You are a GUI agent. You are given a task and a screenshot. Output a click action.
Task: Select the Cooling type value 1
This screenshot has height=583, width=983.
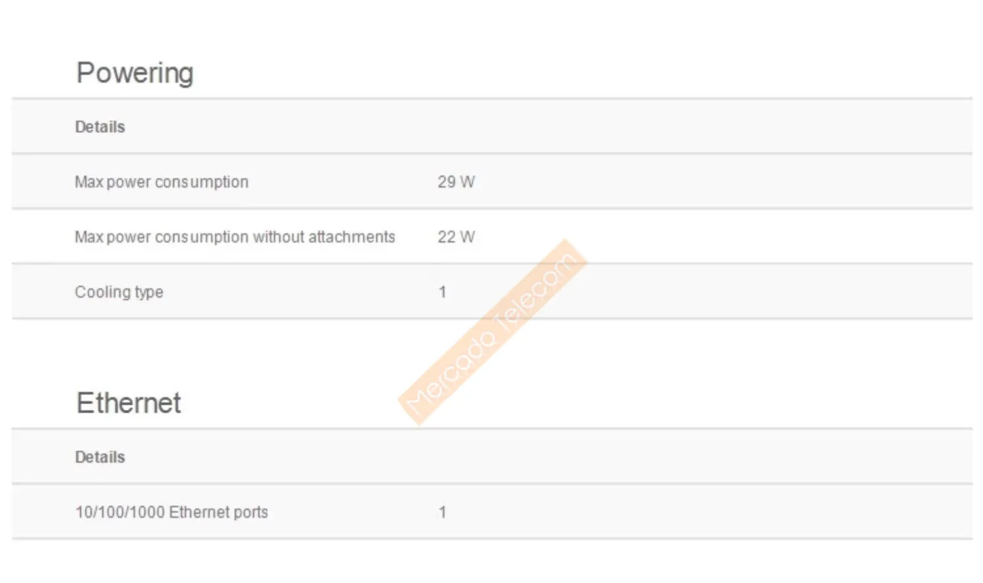(x=442, y=292)
